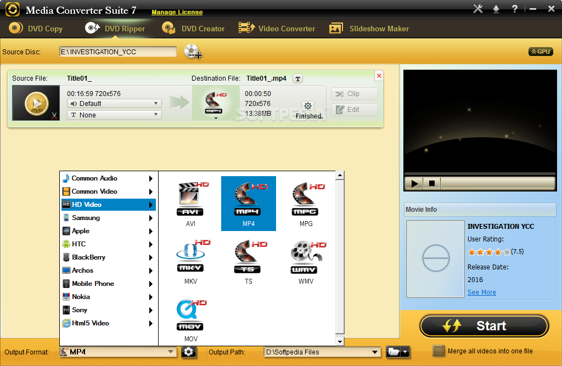Open the Output Format MP4 dropdown

[x=118, y=352]
